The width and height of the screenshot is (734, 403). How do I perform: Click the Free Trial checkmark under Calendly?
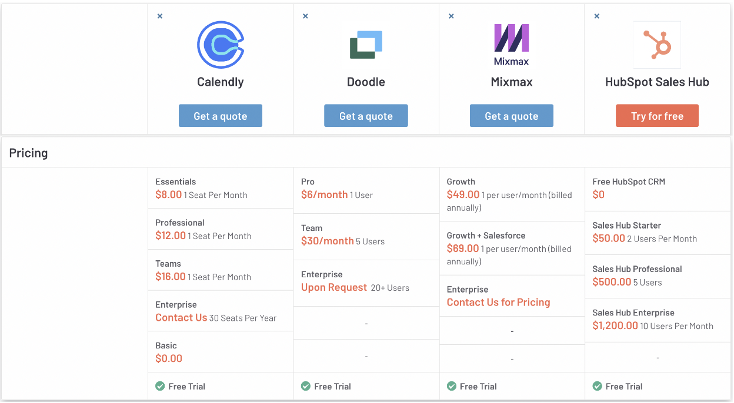(x=160, y=386)
